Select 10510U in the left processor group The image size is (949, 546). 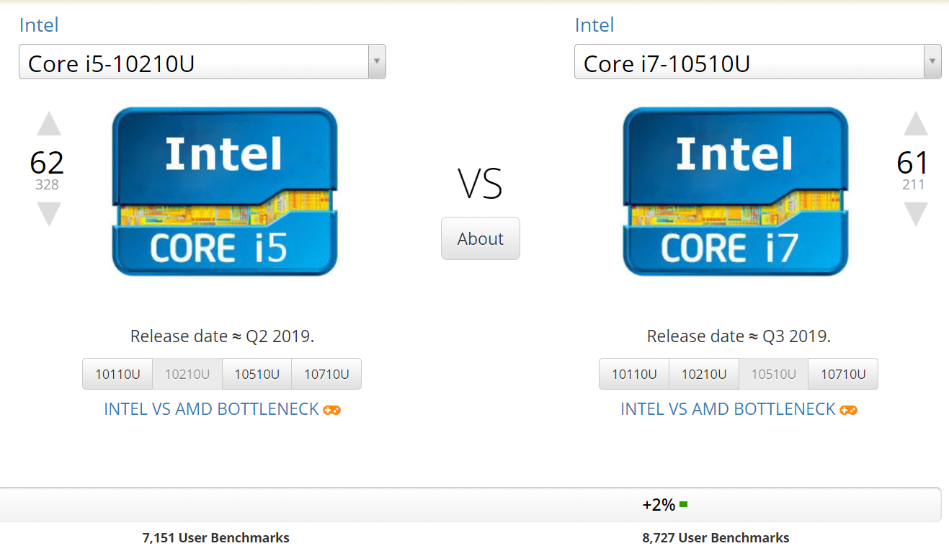pyautogui.click(x=257, y=374)
